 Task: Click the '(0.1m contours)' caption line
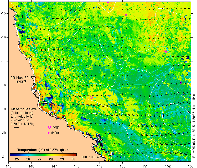pos(22,113)
